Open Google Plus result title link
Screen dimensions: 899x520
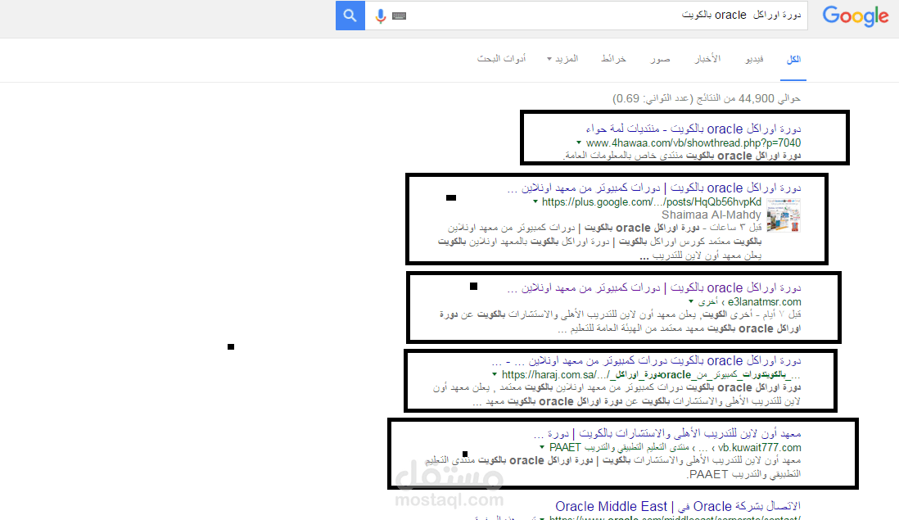coord(653,188)
